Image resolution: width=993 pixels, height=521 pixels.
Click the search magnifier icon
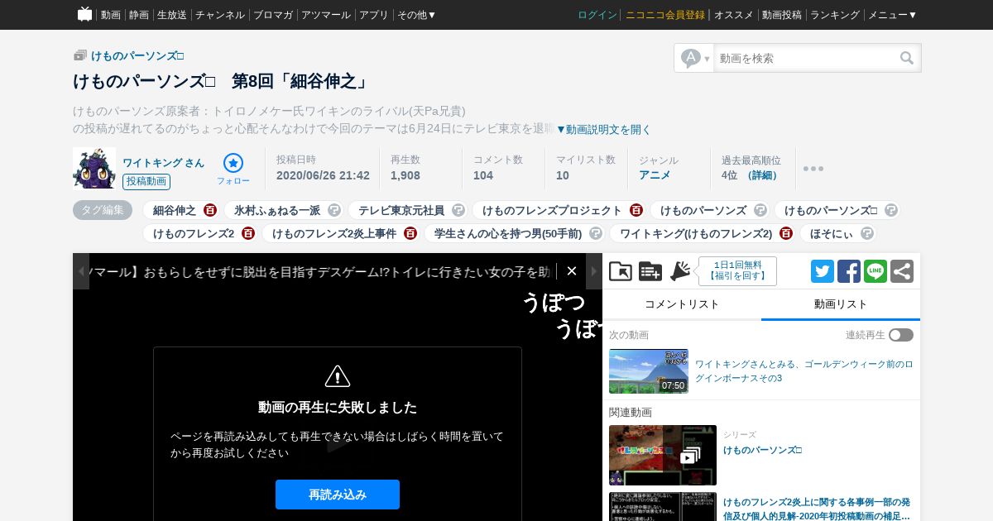click(907, 58)
